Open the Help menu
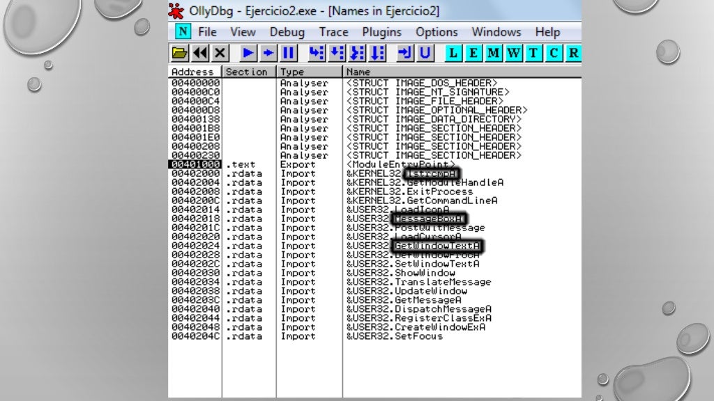Image resolution: width=714 pixels, height=401 pixels. pos(547,32)
